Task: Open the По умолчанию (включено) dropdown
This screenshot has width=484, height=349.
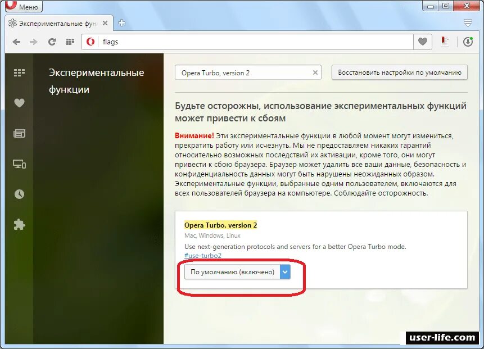Action: [237, 272]
